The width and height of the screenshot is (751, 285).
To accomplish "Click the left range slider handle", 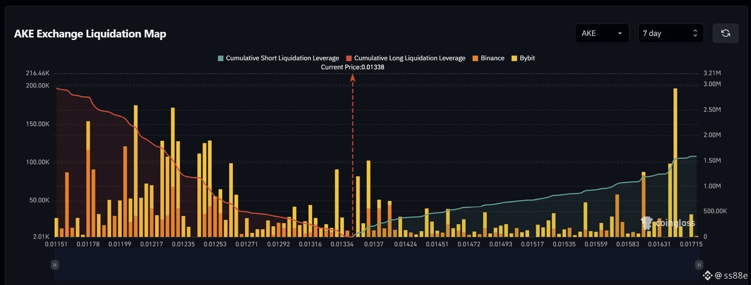I will pyautogui.click(x=55, y=265).
